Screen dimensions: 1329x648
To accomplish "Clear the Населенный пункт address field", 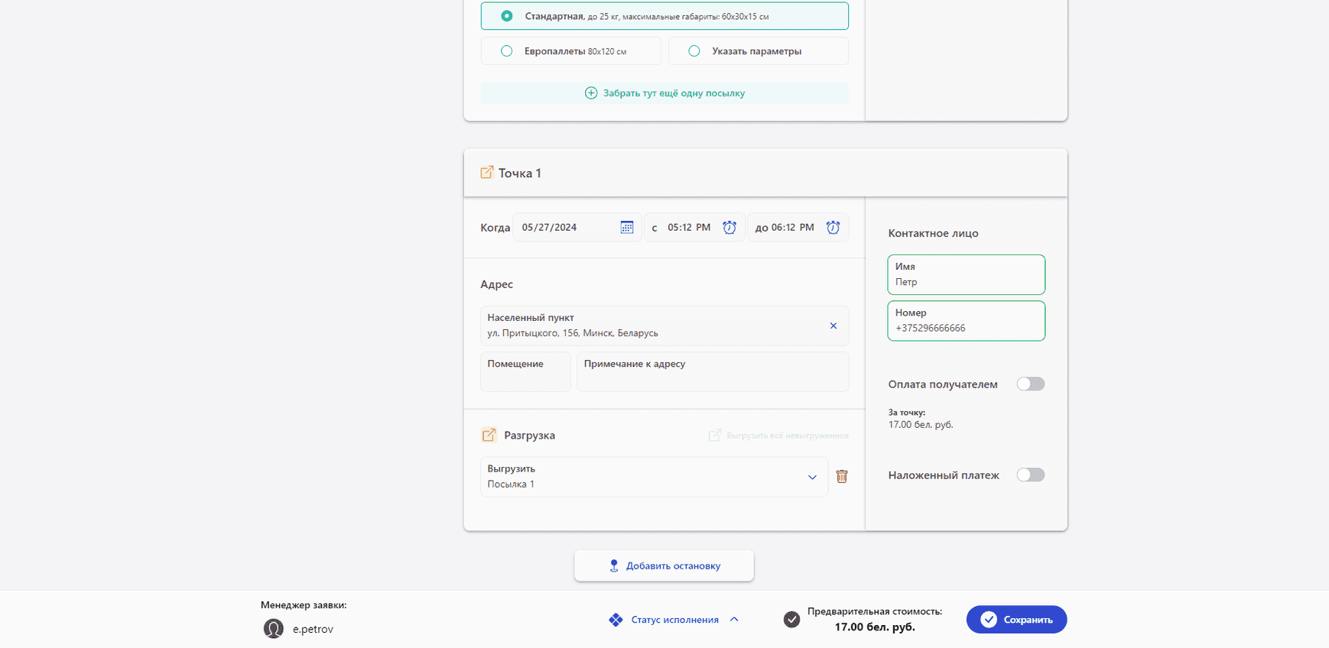I will pyautogui.click(x=833, y=326).
